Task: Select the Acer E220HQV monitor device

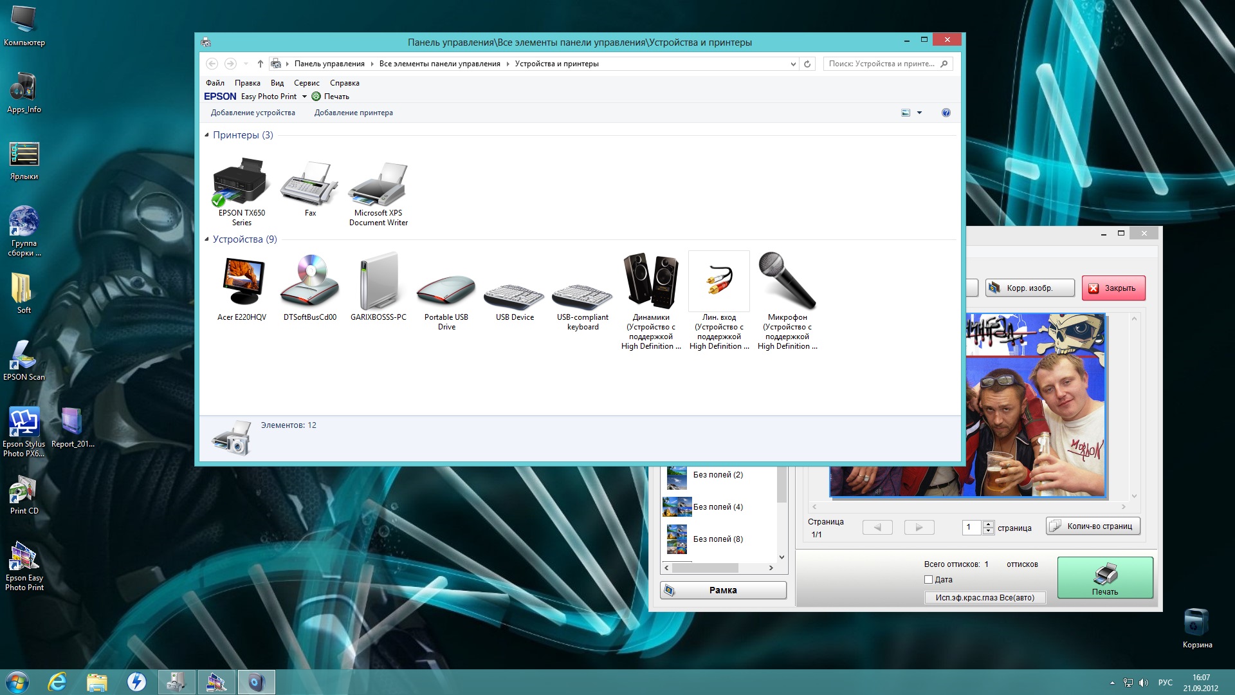Action: (242, 288)
